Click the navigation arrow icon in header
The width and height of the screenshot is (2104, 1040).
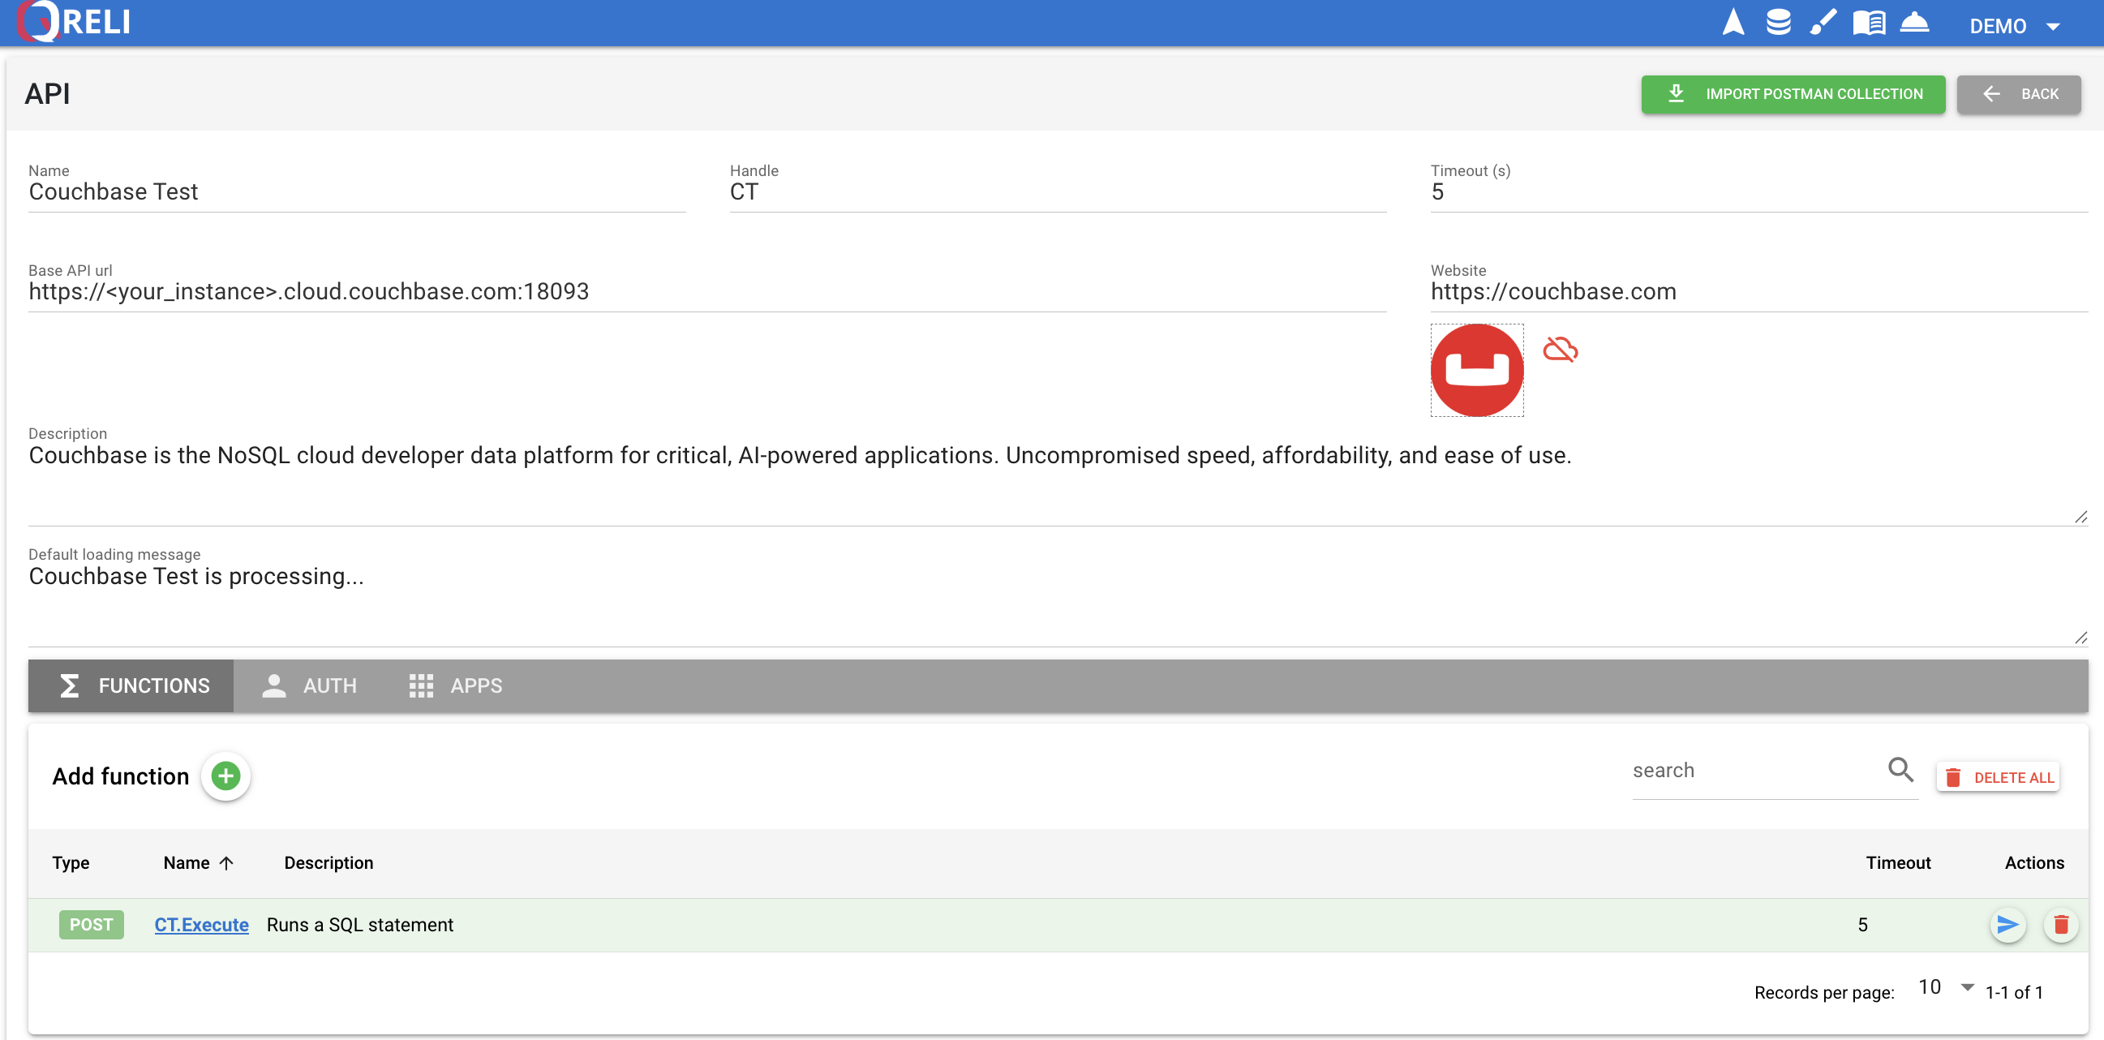tap(1733, 23)
